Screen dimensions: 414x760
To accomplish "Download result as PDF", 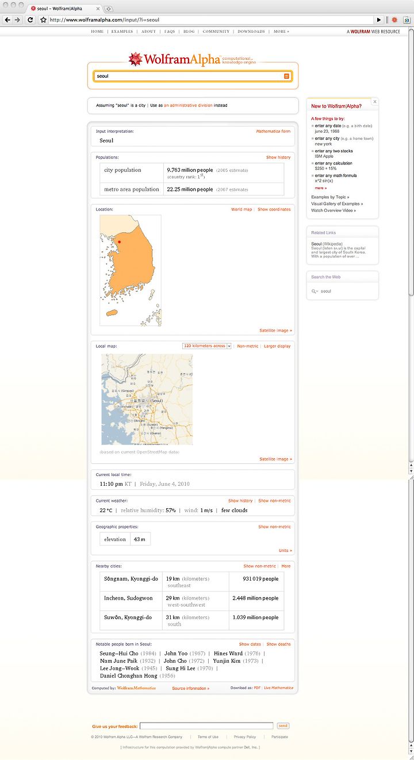I will click(x=257, y=688).
